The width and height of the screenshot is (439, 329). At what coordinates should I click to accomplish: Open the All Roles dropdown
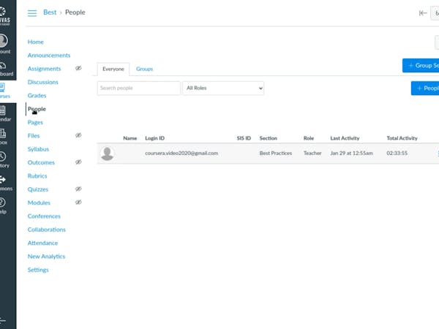(223, 88)
